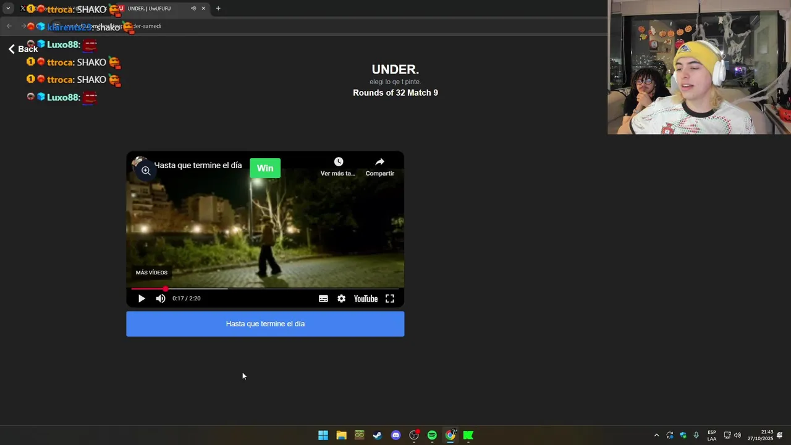
Task: Select 'Hasta que termine el día' blue button
Action: [x=265, y=324]
